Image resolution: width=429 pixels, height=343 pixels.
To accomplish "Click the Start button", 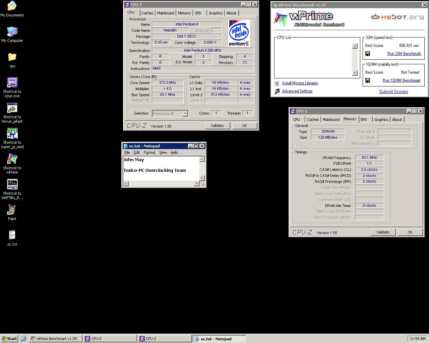I will click(x=9, y=339).
